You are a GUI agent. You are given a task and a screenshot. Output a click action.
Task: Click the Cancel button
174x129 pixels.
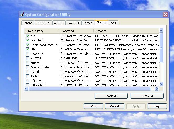point(115,106)
